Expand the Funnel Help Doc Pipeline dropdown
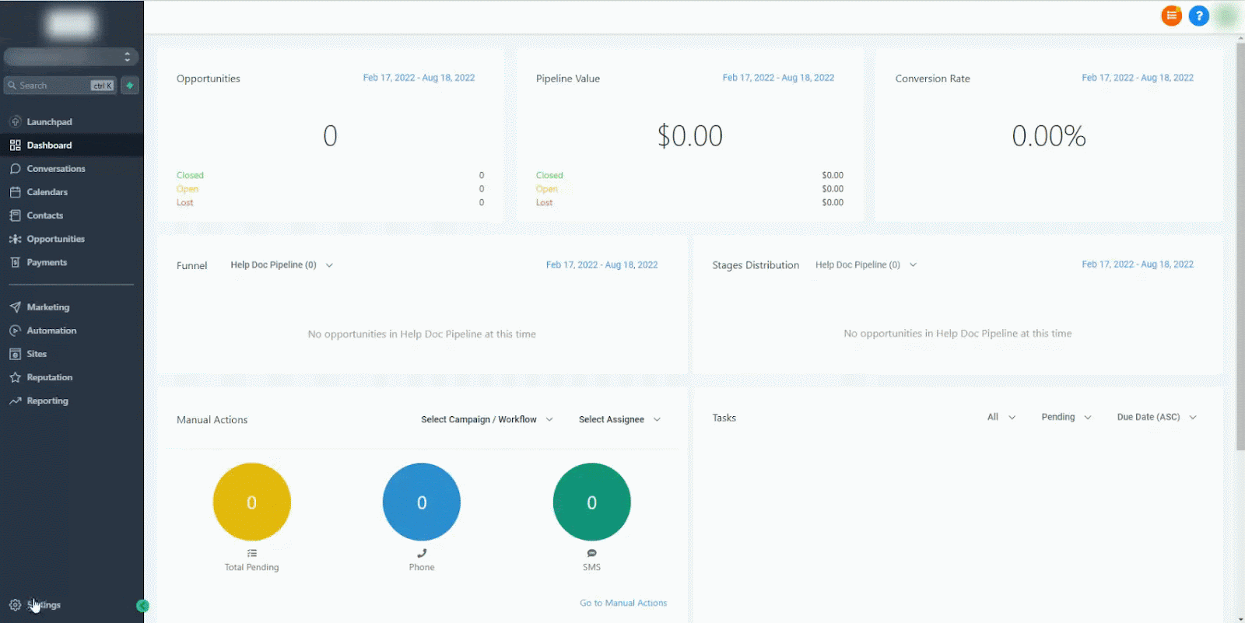The height and width of the screenshot is (623, 1245). coord(282,265)
